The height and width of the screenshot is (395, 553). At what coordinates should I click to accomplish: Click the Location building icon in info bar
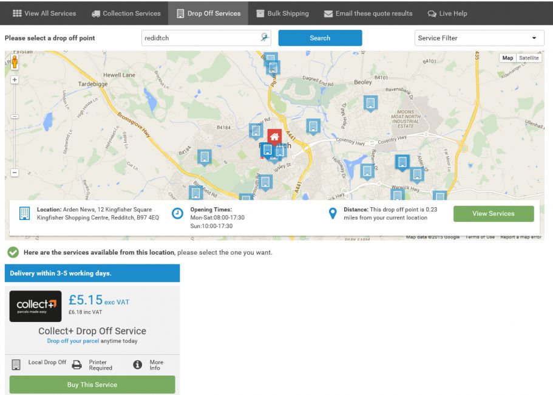(x=24, y=213)
